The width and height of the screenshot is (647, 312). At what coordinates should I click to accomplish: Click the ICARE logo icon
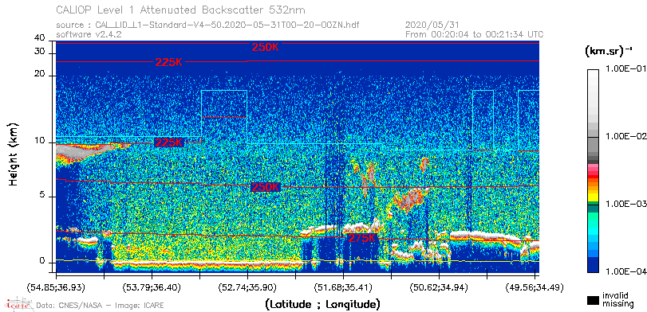point(18,304)
